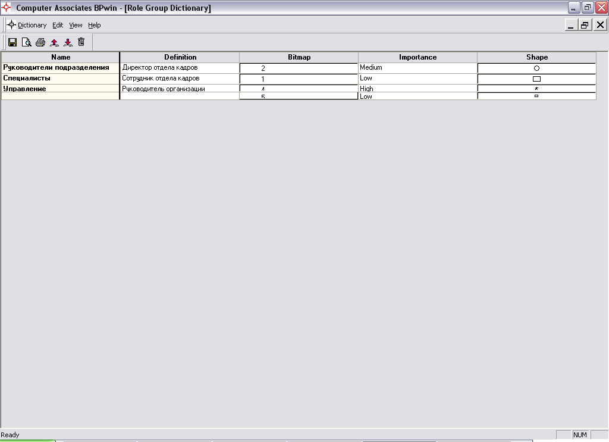Open the Help menu
Screen dimensions: 609x442
pyautogui.click(x=95, y=25)
